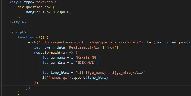Click the '${gu_mise}' template placeholder
This screenshot has width=191, height=96.
pos(122,72)
